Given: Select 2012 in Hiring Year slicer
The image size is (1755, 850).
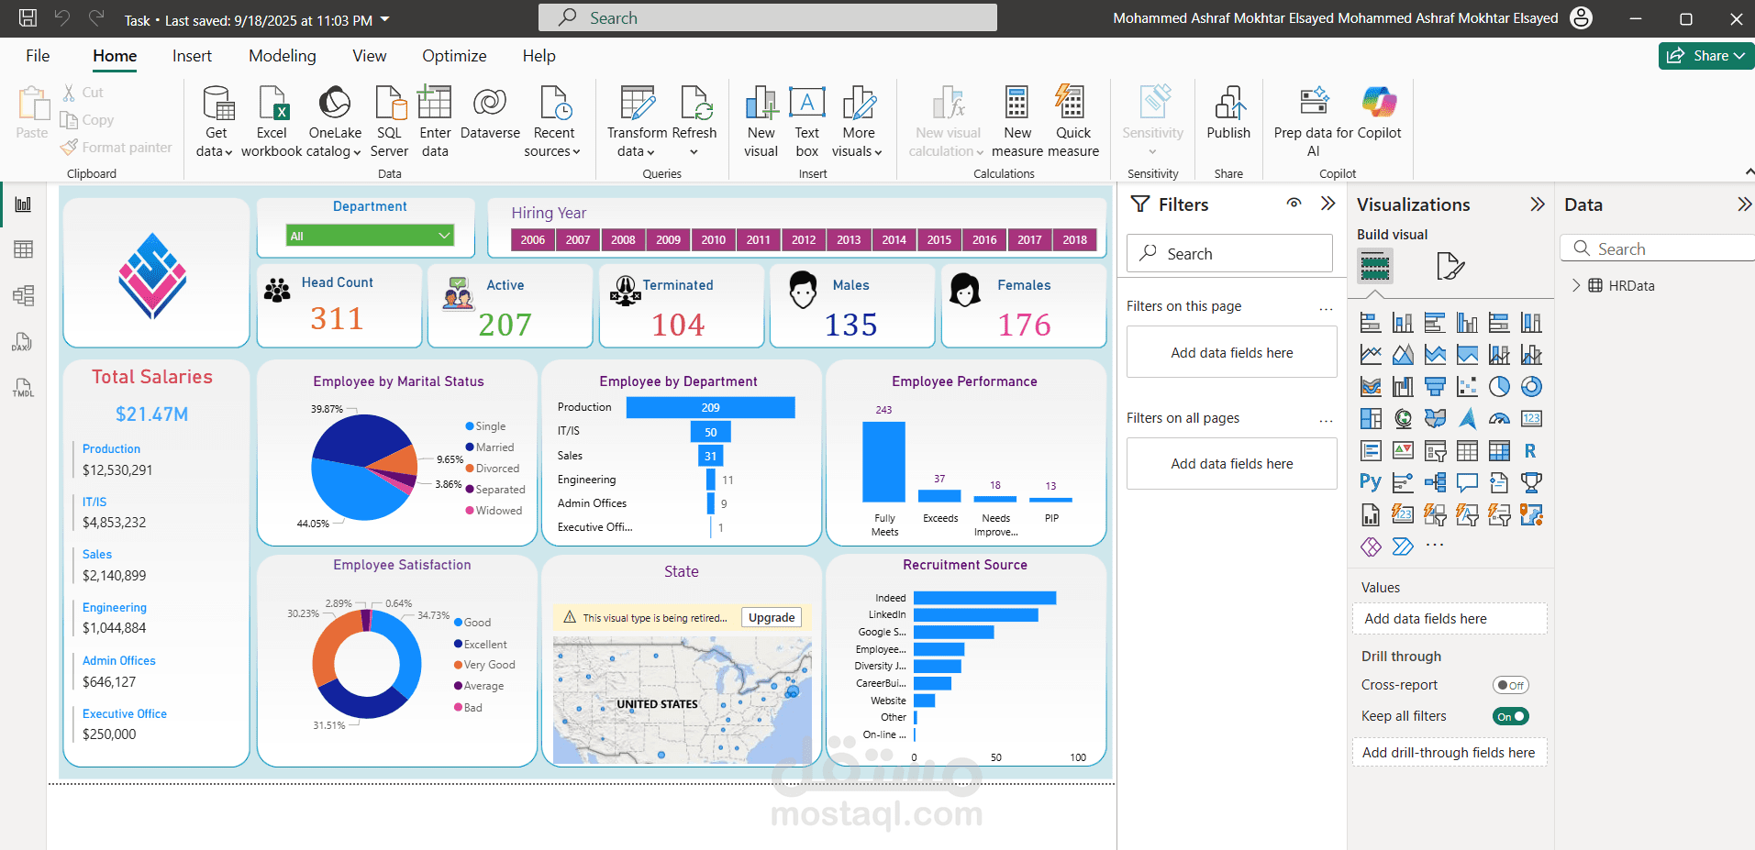Looking at the screenshot, I should tap(804, 240).
